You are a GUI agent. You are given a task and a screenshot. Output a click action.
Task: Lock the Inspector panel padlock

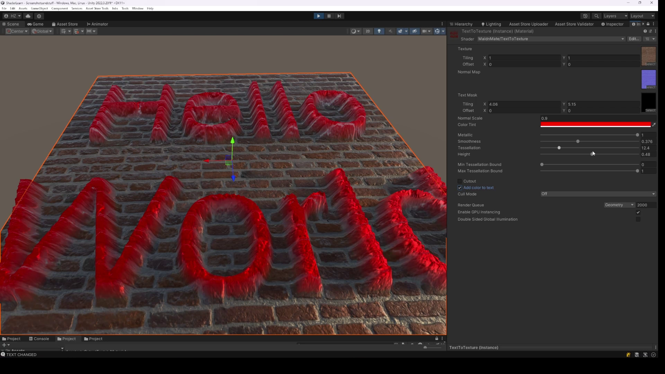click(648, 24)
